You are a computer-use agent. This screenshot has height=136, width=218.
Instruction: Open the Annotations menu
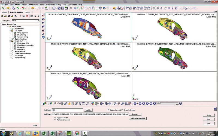tap(34, 5)
